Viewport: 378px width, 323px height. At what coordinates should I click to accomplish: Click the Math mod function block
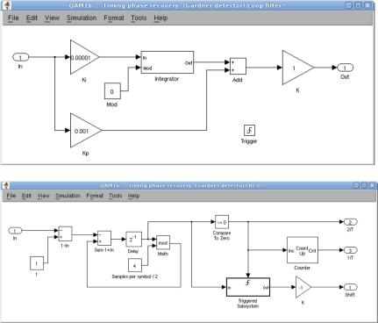(x=163, y=242)
